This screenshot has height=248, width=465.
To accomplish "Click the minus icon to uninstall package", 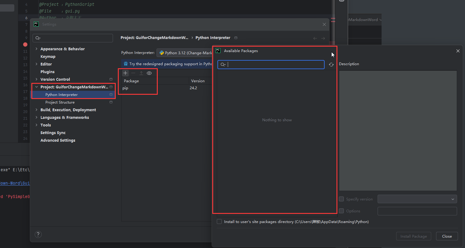I will click(133, 73).
